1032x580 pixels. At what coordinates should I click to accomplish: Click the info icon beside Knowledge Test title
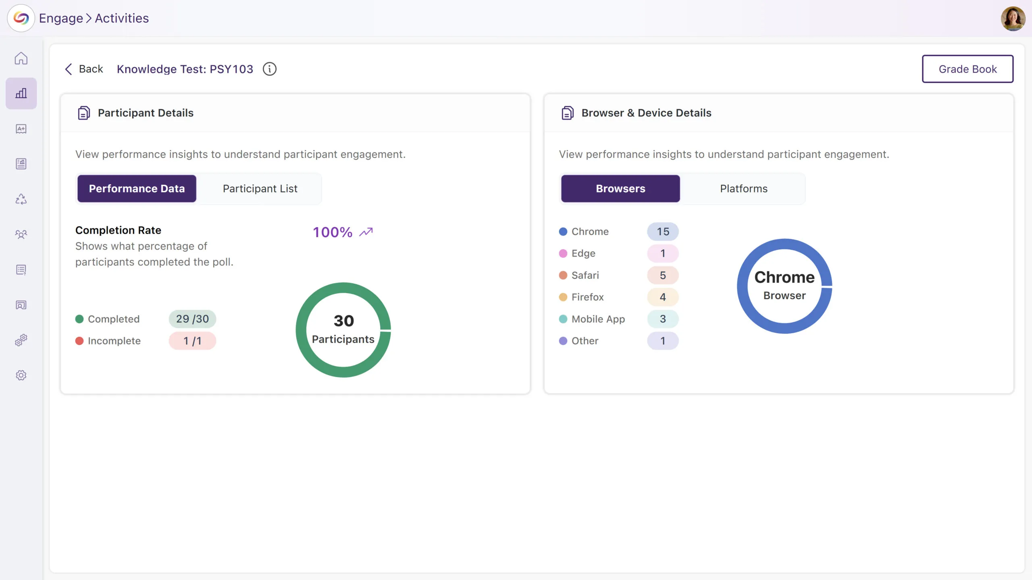(269, 69)
